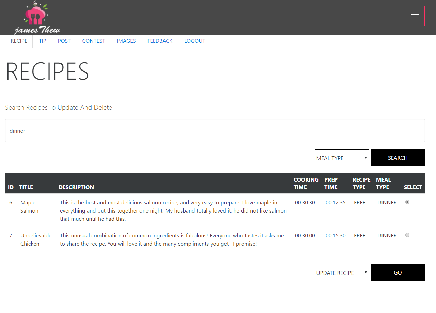
Task: Open the hamburger navigation menu
Action: pos(415,16)
